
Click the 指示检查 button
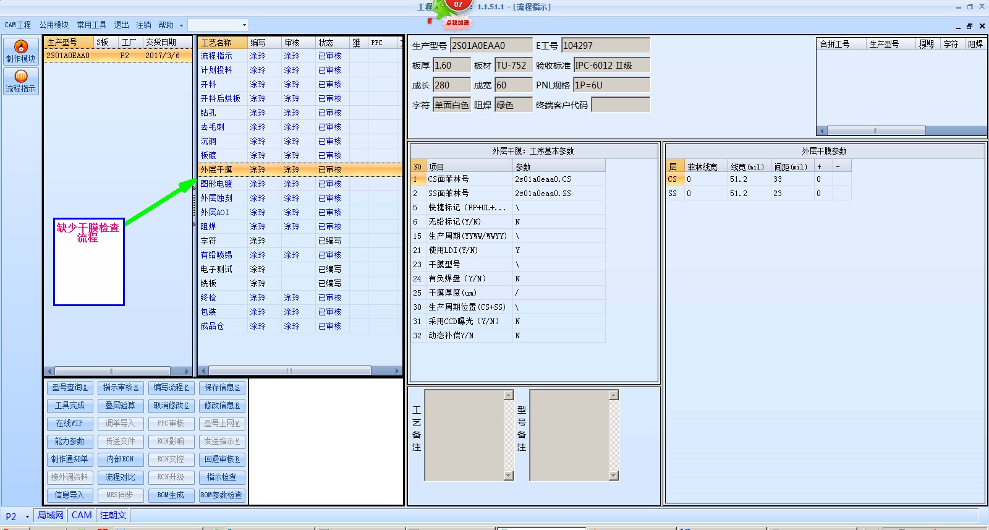[x=222, y=477]
